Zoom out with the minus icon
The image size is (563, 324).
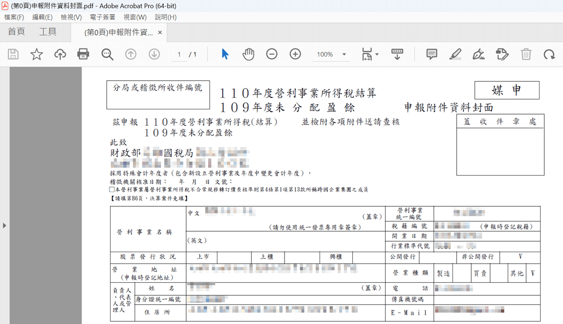point(272,54)
